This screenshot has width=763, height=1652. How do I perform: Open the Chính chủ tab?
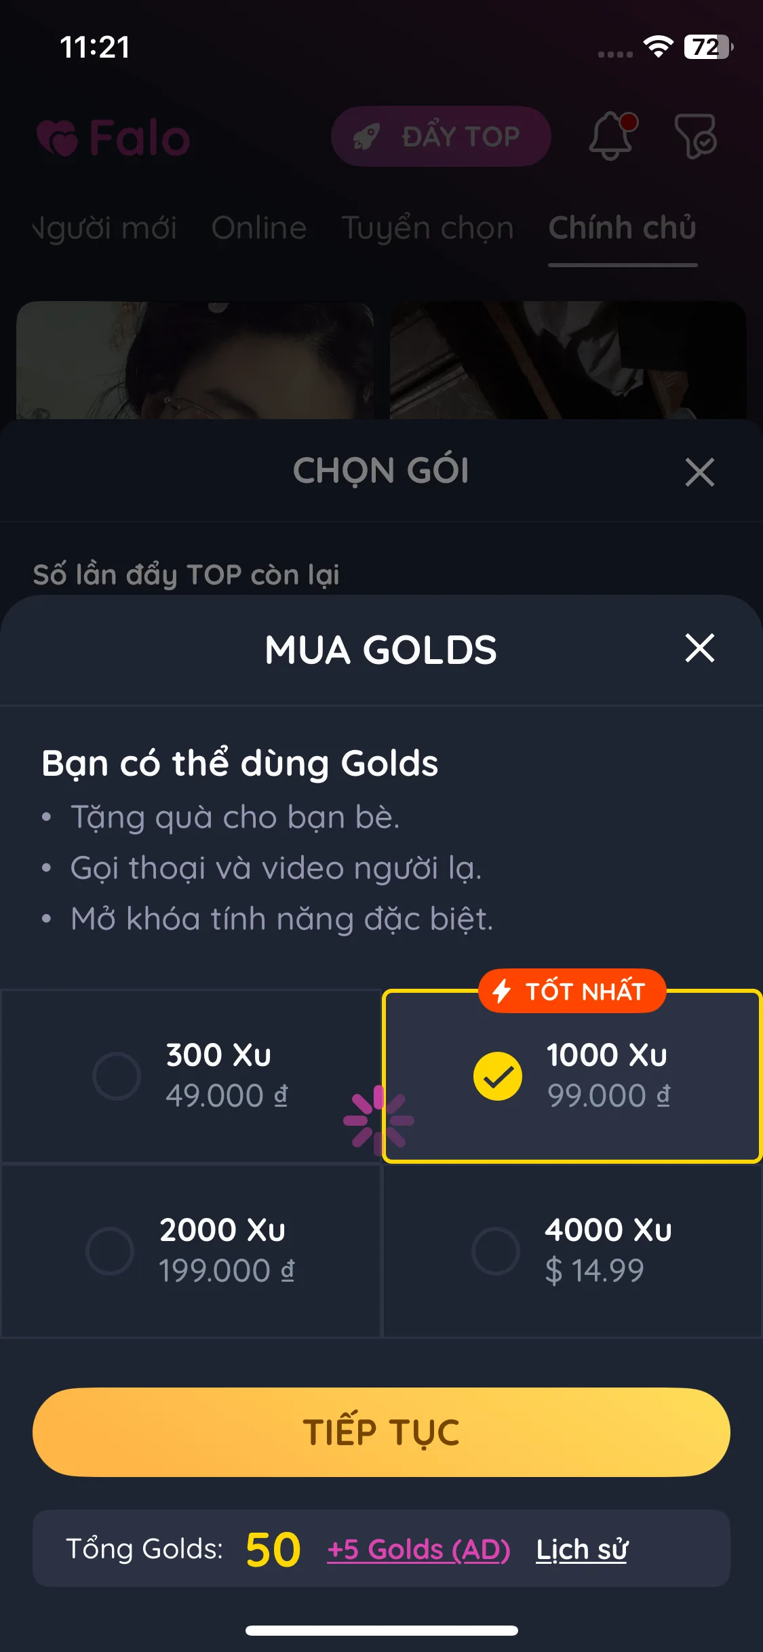pos(623,228)
